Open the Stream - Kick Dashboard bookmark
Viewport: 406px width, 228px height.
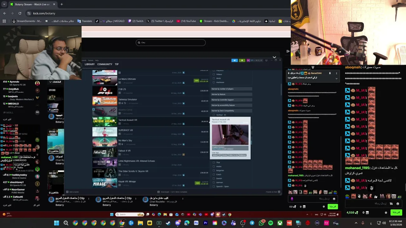tap(214, 21)
